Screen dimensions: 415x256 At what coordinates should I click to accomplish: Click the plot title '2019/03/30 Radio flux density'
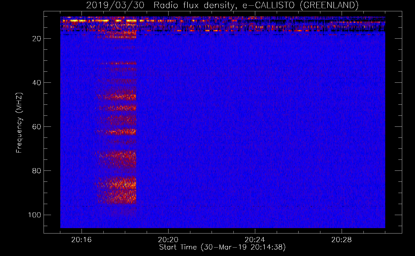pos(222,5)
